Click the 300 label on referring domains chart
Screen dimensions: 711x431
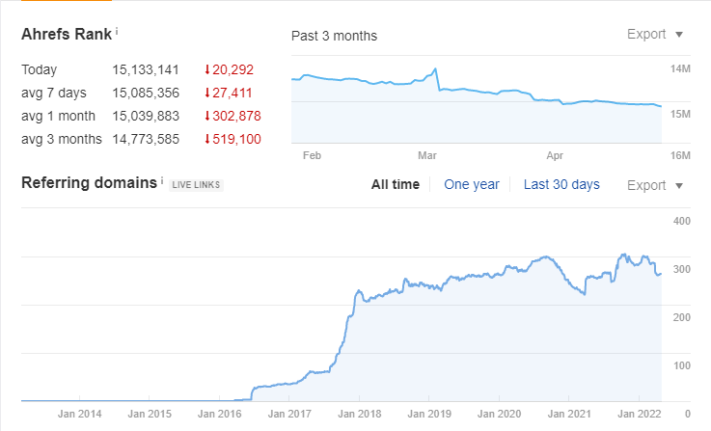tap(681, 269)
